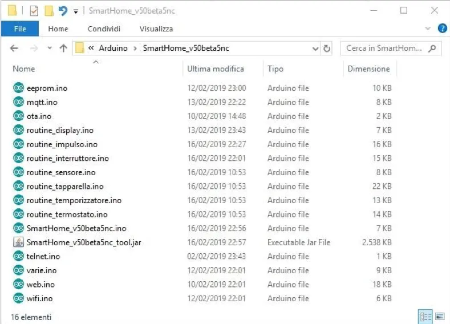Click the Undo quick access arrow
Image resolution: width=450 pixels, height=324 pixels.
(x=63, y=11)
